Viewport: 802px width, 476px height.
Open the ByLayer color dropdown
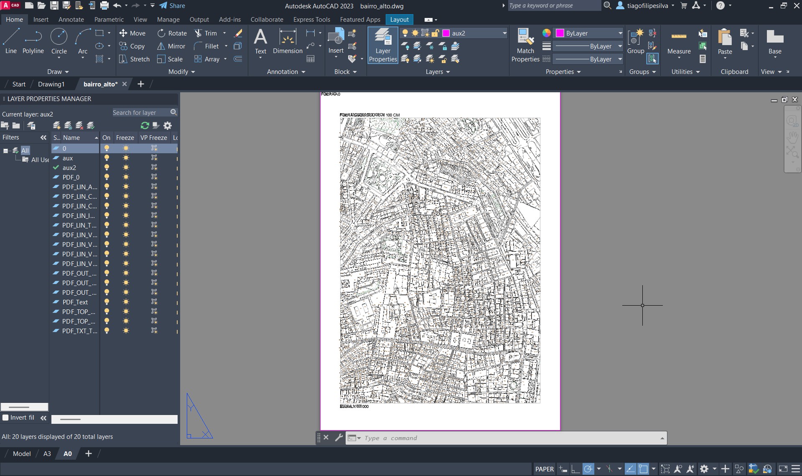(x=620, y=33)
